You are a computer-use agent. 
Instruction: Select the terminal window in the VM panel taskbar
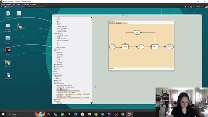pos(36,6)
